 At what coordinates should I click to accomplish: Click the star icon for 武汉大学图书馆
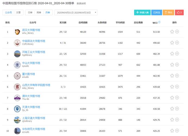pyautogui.click(x=172, y=32)
